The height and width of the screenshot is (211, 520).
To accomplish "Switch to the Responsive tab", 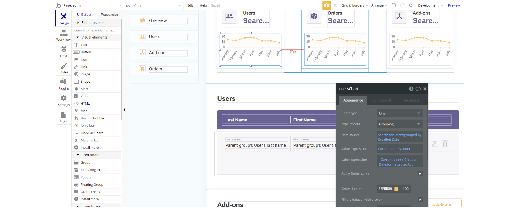I will click(109, 15).
